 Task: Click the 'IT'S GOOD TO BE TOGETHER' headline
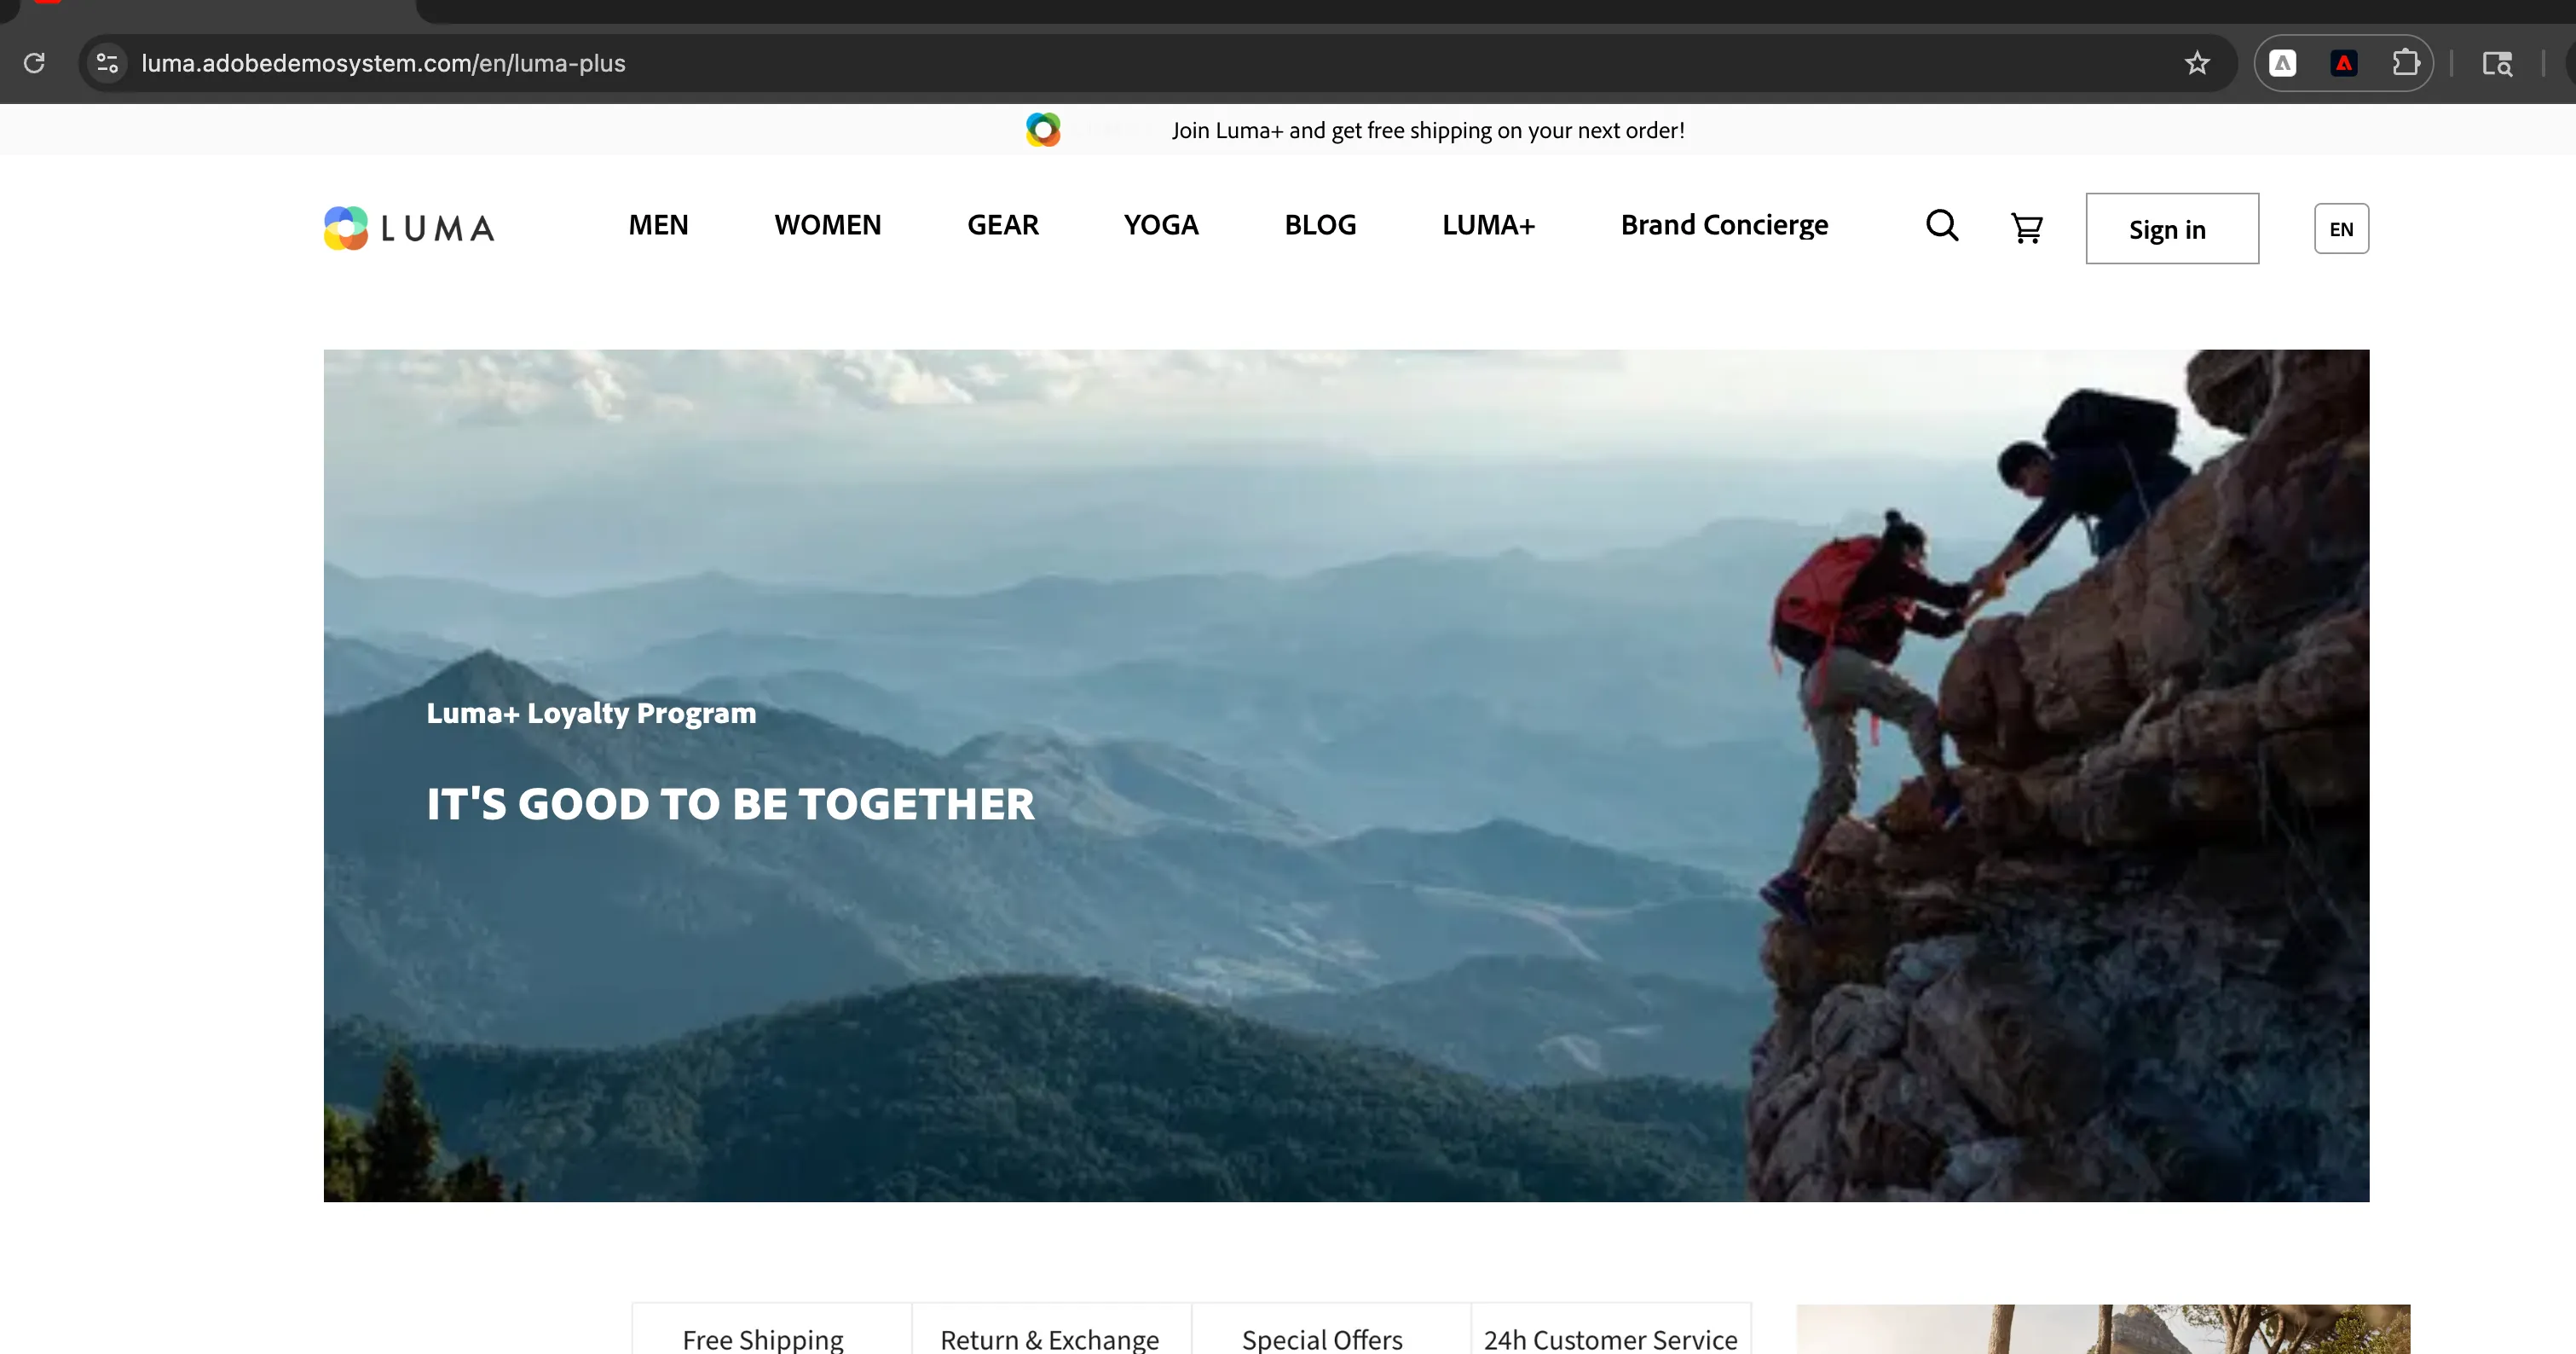(x=730, y=804)
